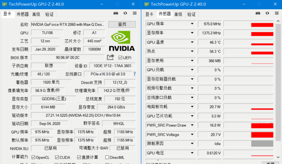282x164 pixels.
Task: Toggle the OpenCL checkbox
Action: click(x=33, y=157)
